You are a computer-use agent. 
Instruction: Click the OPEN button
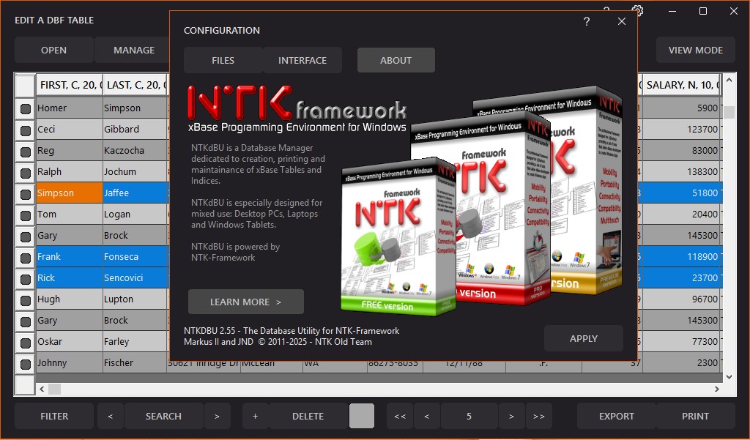click(x=53, y=51)
